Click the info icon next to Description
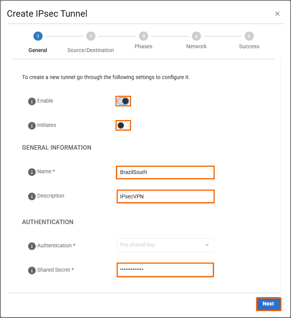 pos(32,196)
